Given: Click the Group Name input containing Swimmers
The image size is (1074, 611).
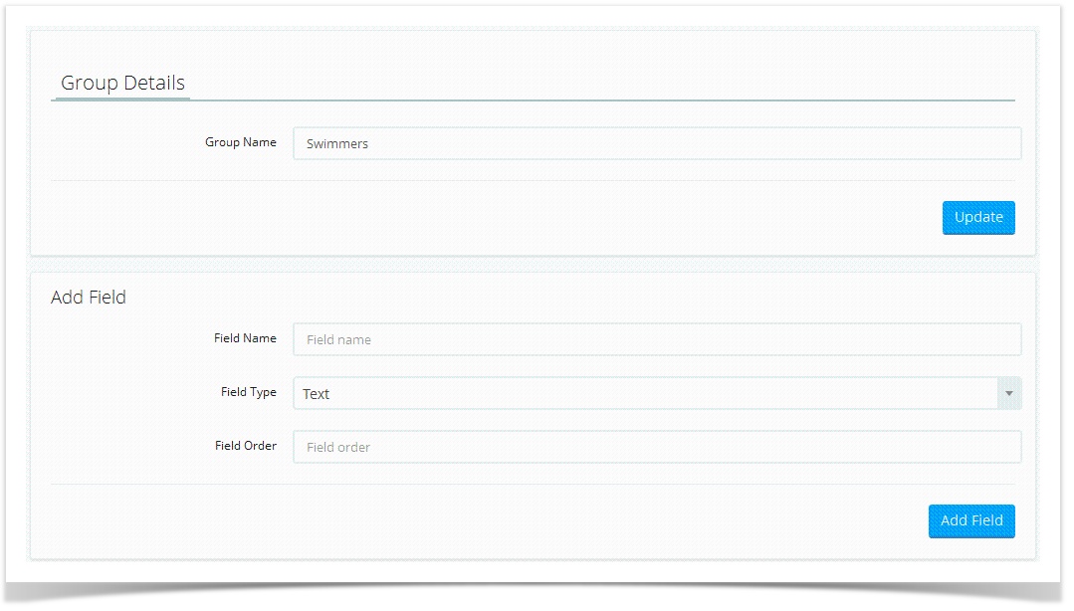Looking at the screenshot, I should 657,143.
